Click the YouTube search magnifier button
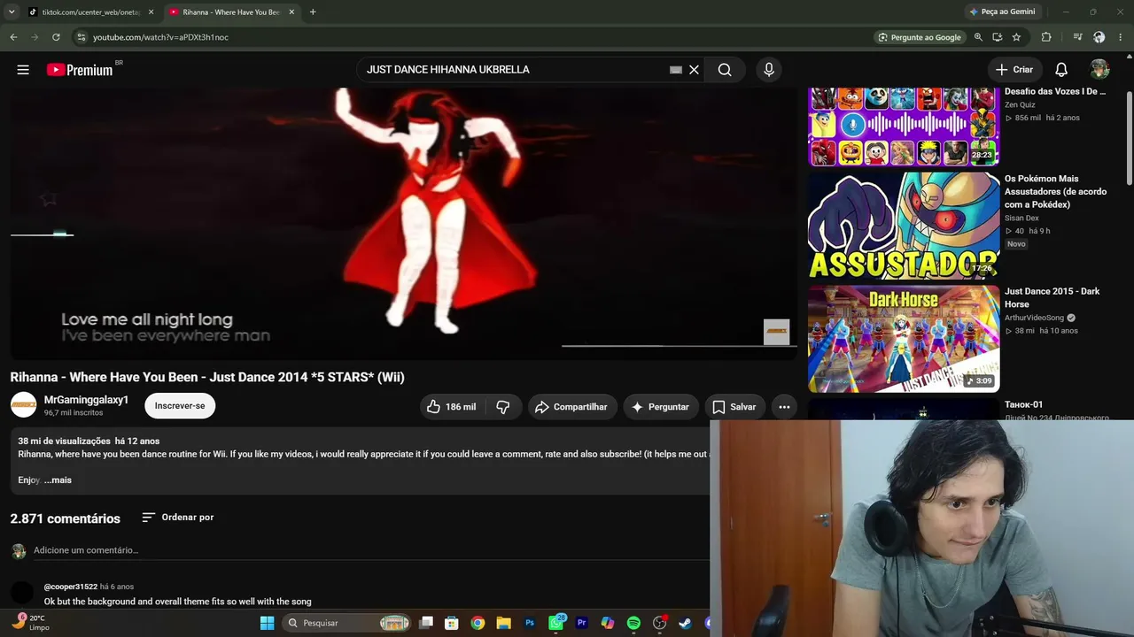The width and height of the screenshot is (1134, 637). pyautogui.click(x=725, y=70)
